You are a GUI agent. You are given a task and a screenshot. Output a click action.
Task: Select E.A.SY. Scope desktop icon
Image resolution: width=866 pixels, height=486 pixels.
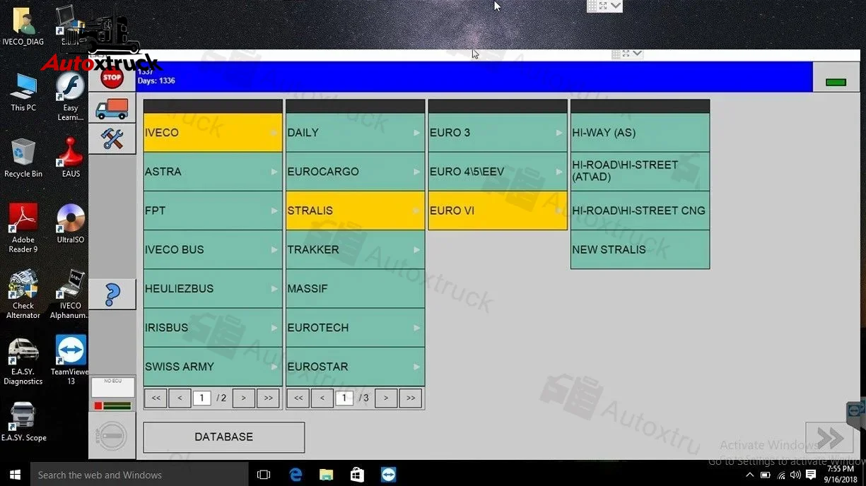click(23, 422)
